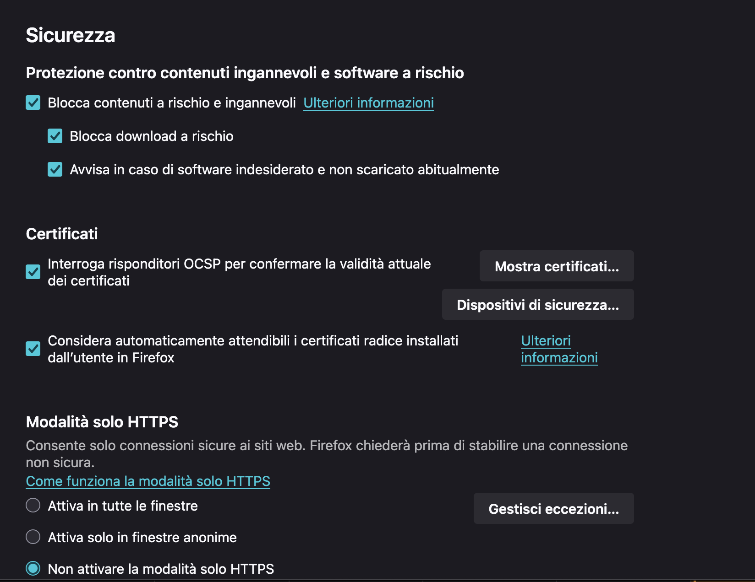Click the Dispositivi di sicurezza button

coord(538,304)
